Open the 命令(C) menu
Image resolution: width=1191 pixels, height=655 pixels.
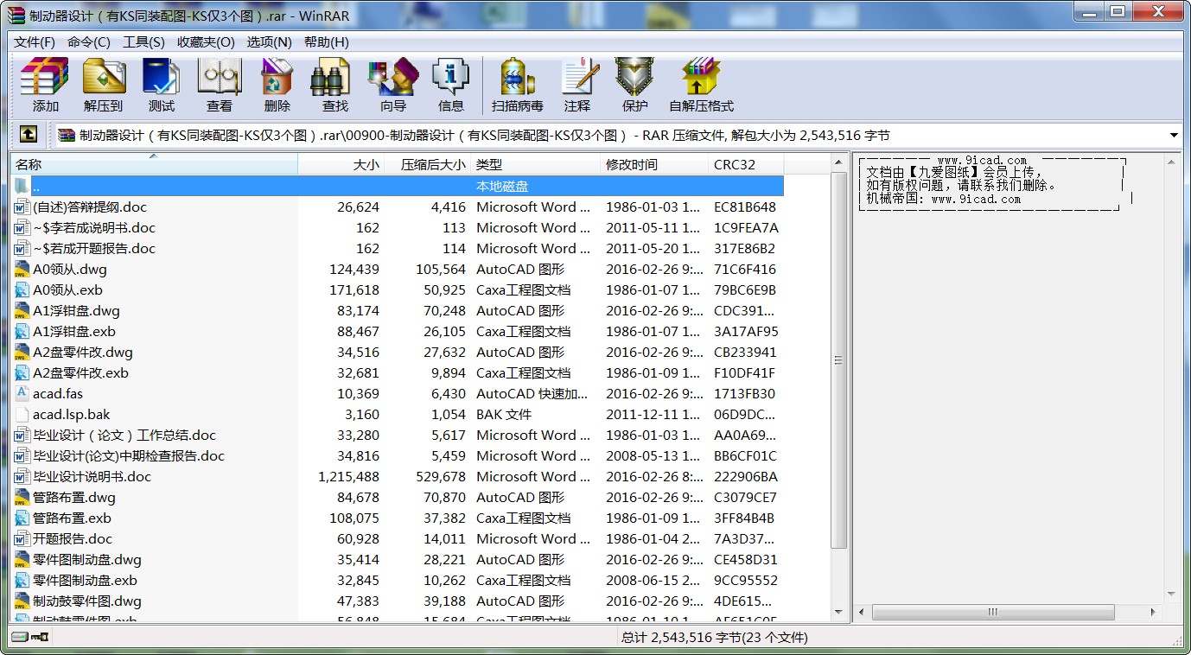point(89,41)
